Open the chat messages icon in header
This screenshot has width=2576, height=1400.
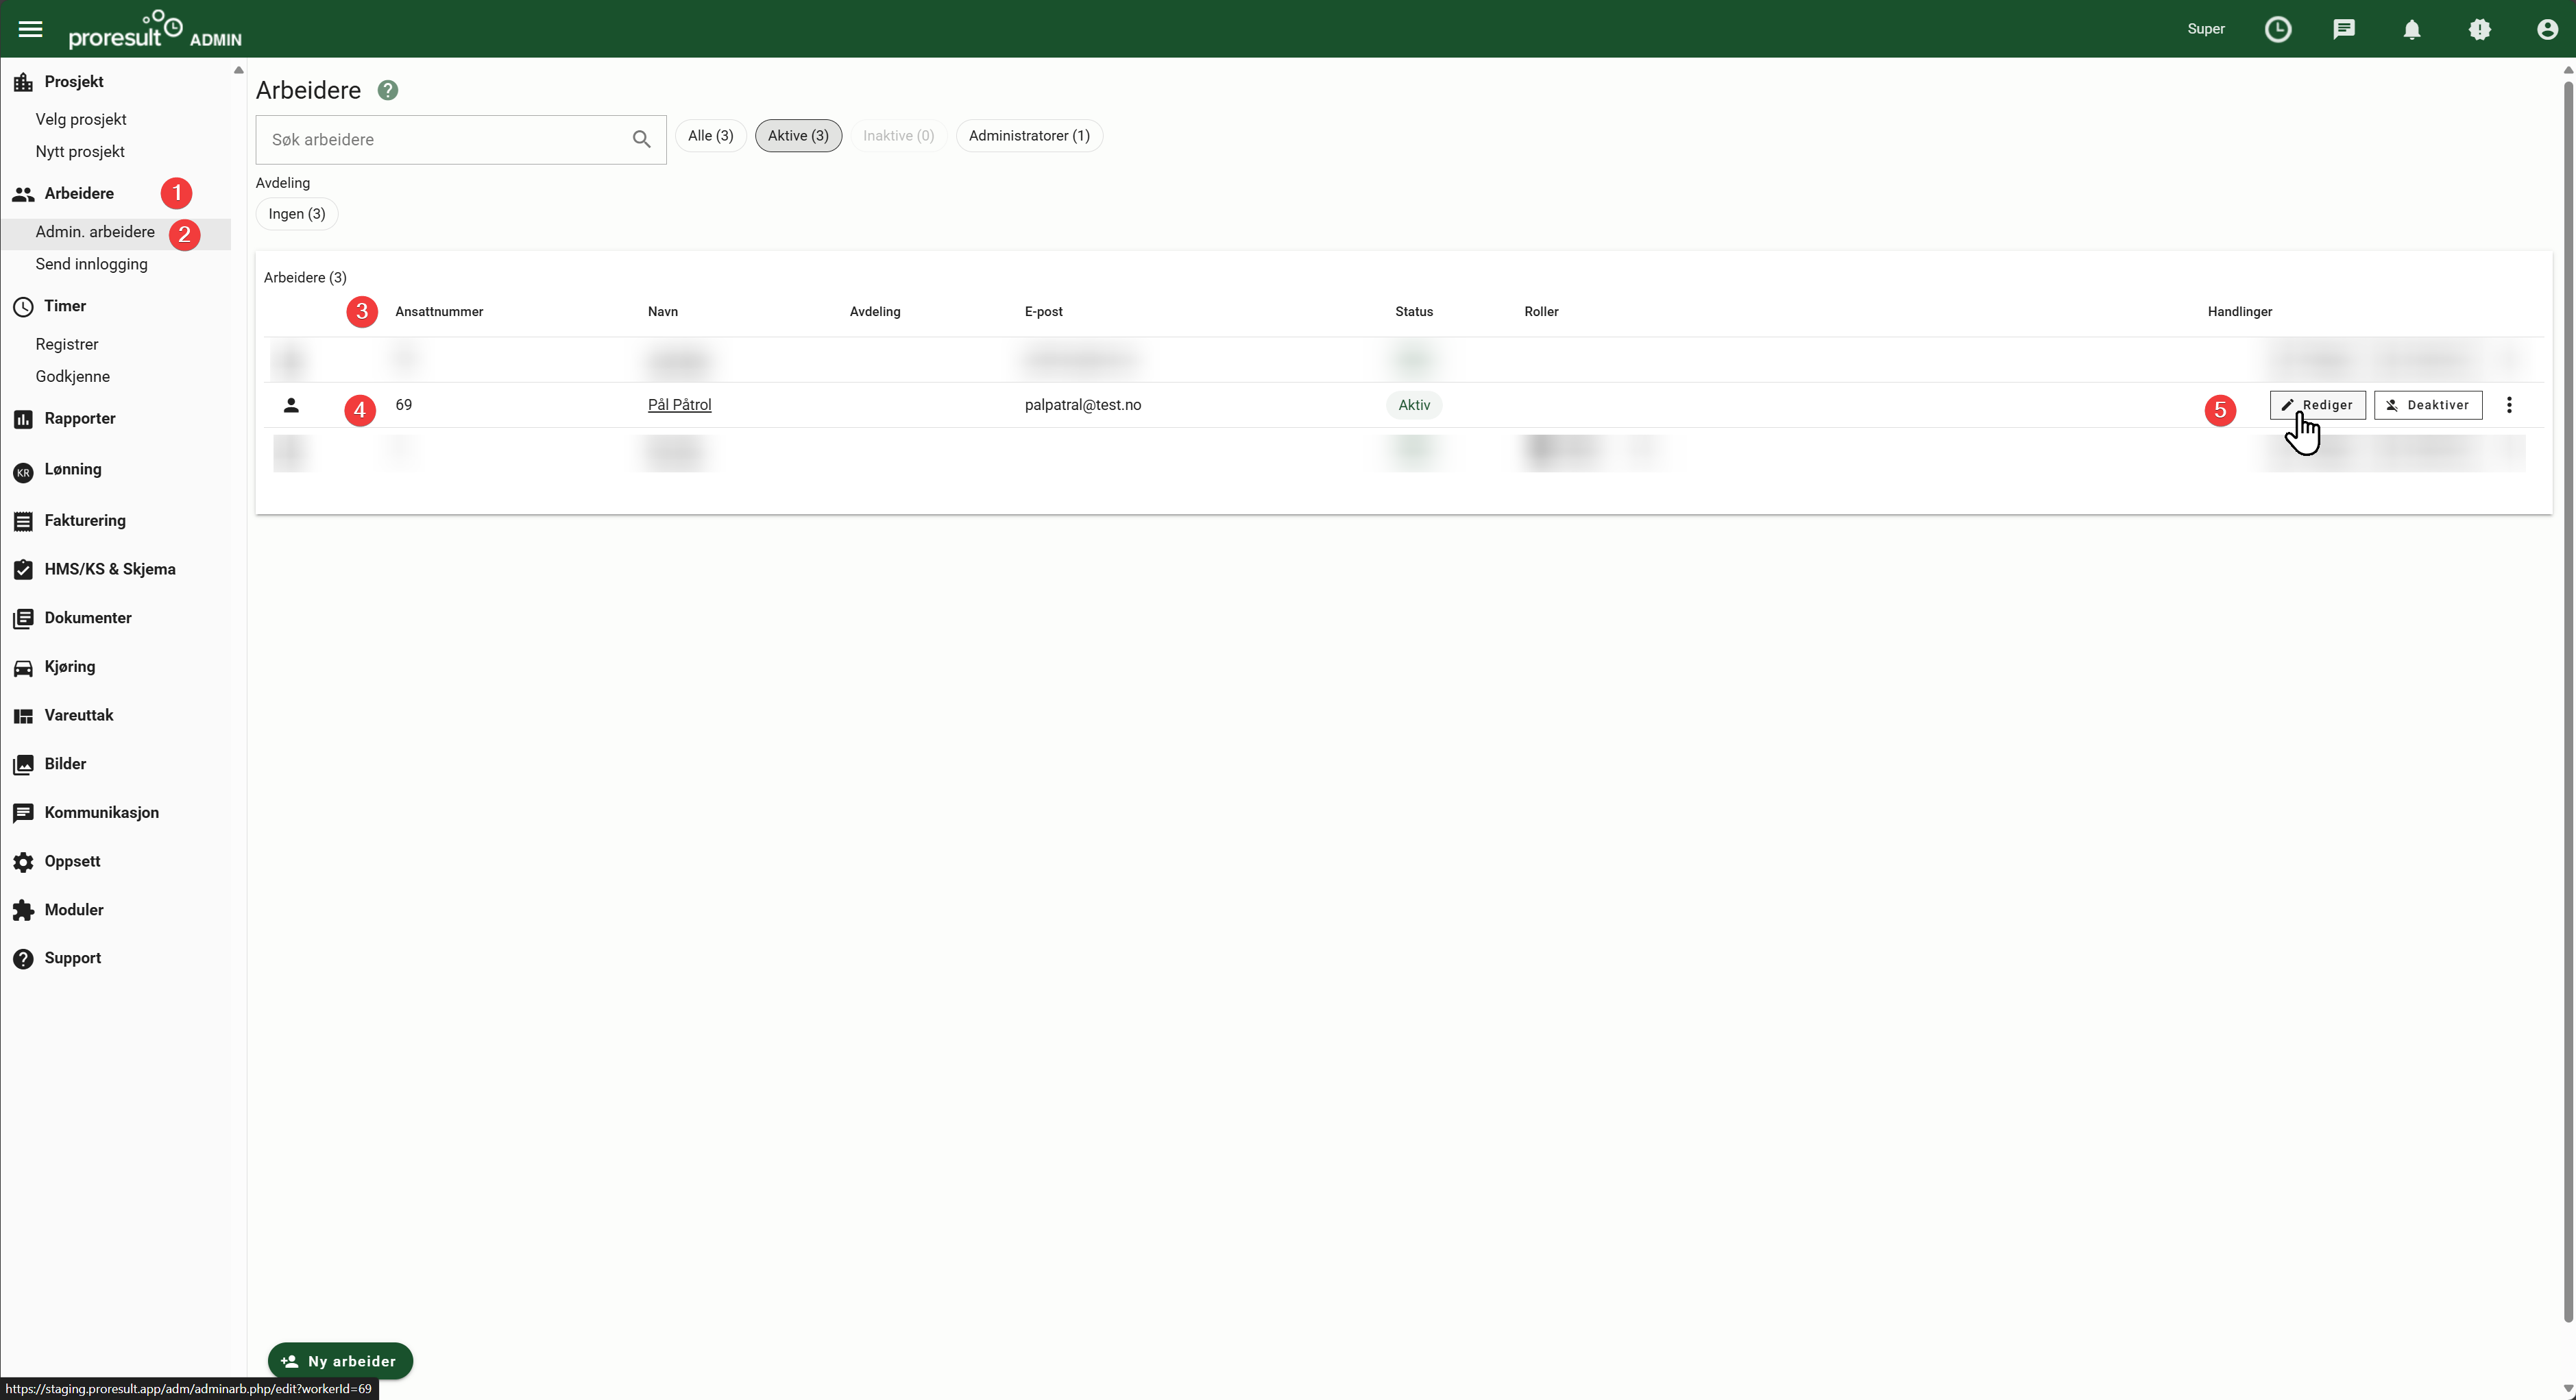tap(2344, 29)
